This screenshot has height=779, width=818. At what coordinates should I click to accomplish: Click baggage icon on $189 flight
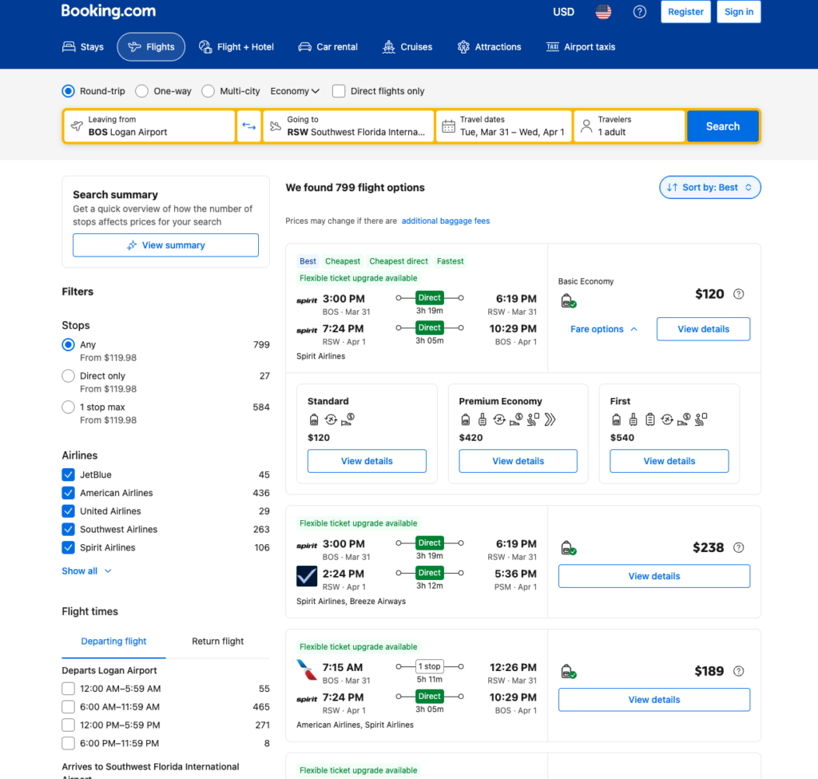pyautogui.click(x=568, y=672)
